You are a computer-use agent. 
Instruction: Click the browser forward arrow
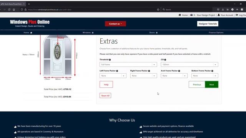point(4,10)
